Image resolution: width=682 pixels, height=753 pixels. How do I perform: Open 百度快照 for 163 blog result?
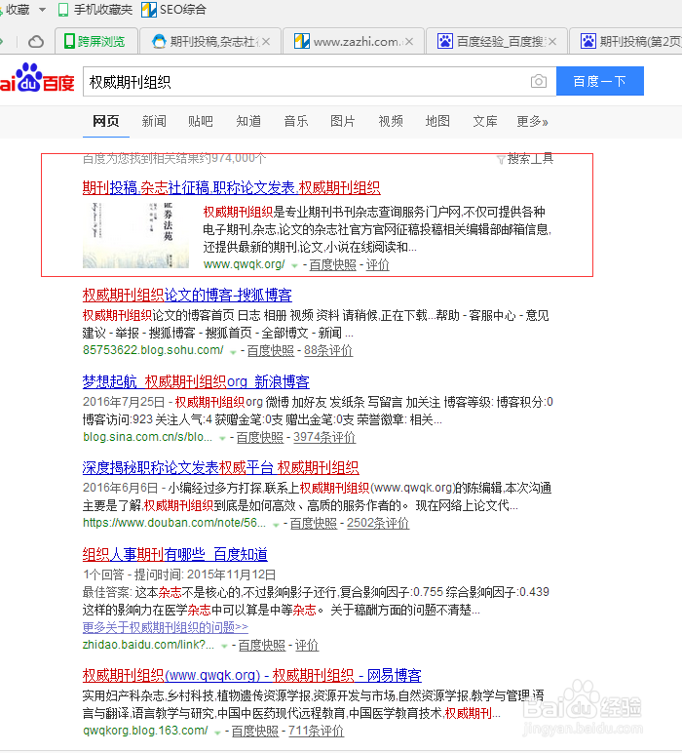pos(255,731)
